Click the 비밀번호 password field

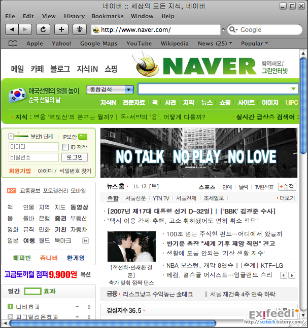point(33,157)
